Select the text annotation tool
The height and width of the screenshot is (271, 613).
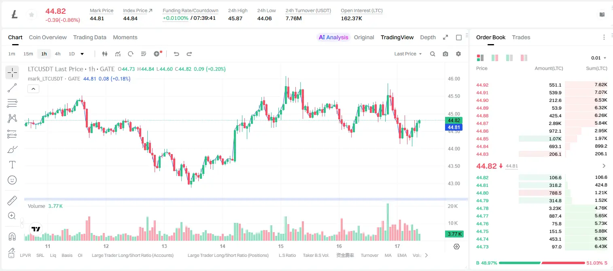[x=12, y=165]
